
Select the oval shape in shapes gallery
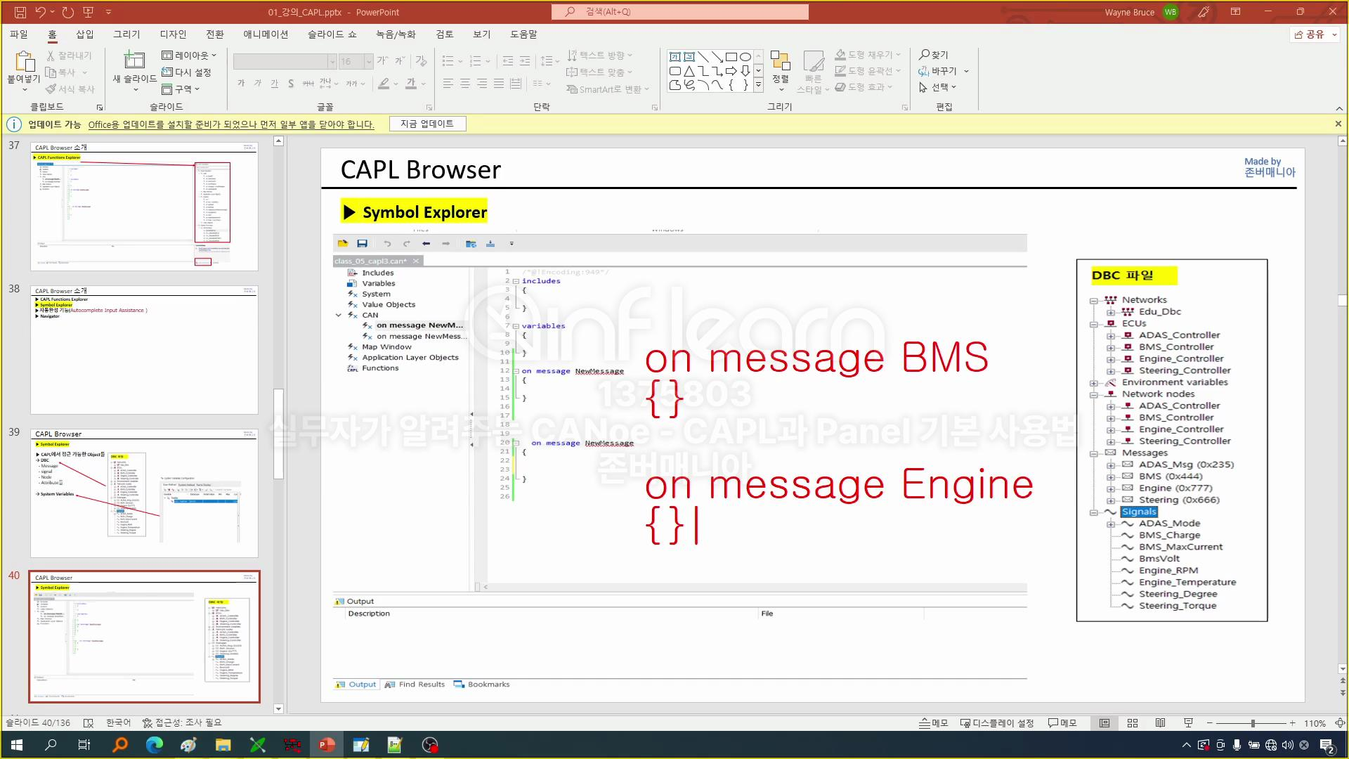pos(745,57)
